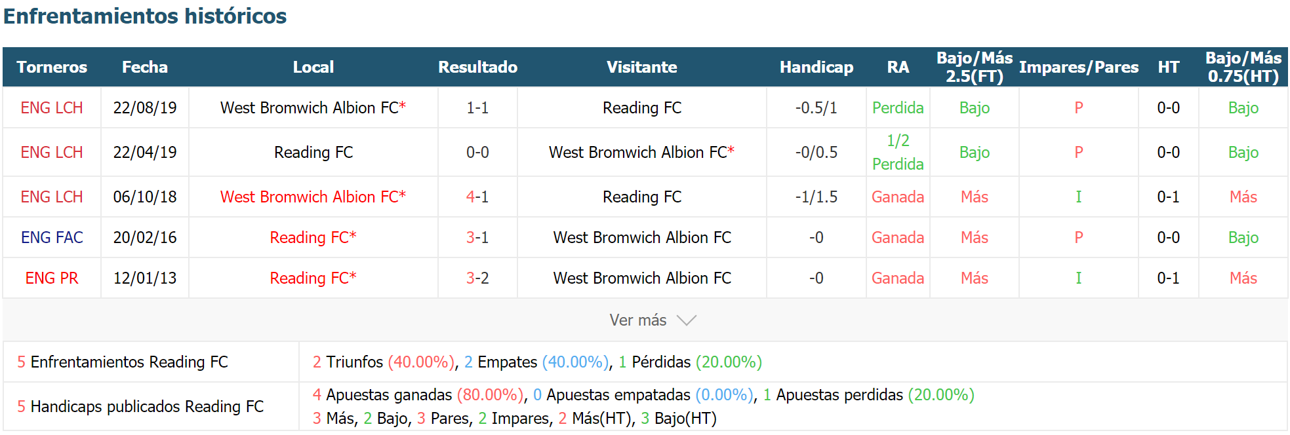
Task: Open ENG PR tournament link
Action: click(x=52, y=278)
